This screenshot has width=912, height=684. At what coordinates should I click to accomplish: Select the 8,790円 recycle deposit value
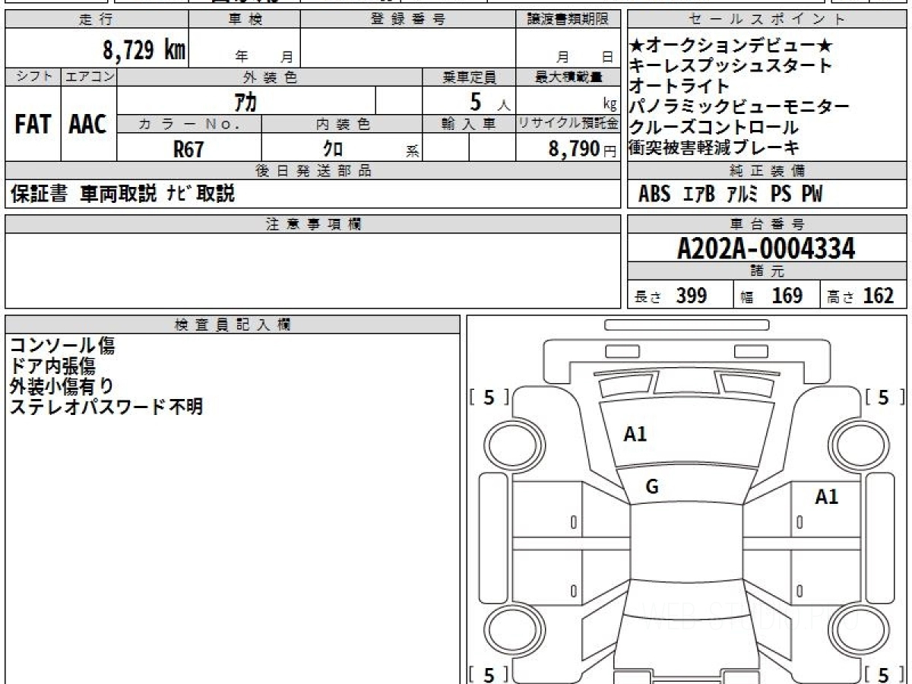point(583,149)
